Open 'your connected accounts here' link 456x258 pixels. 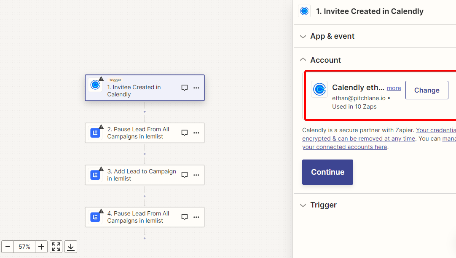[x=345, y=147]
